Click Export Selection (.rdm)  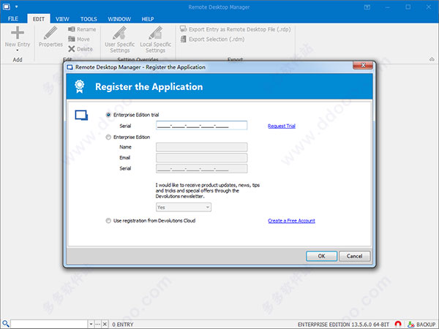pos(212,39)
